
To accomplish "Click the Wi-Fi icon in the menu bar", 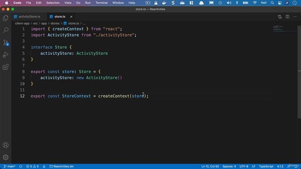I will tap(255, 3).
